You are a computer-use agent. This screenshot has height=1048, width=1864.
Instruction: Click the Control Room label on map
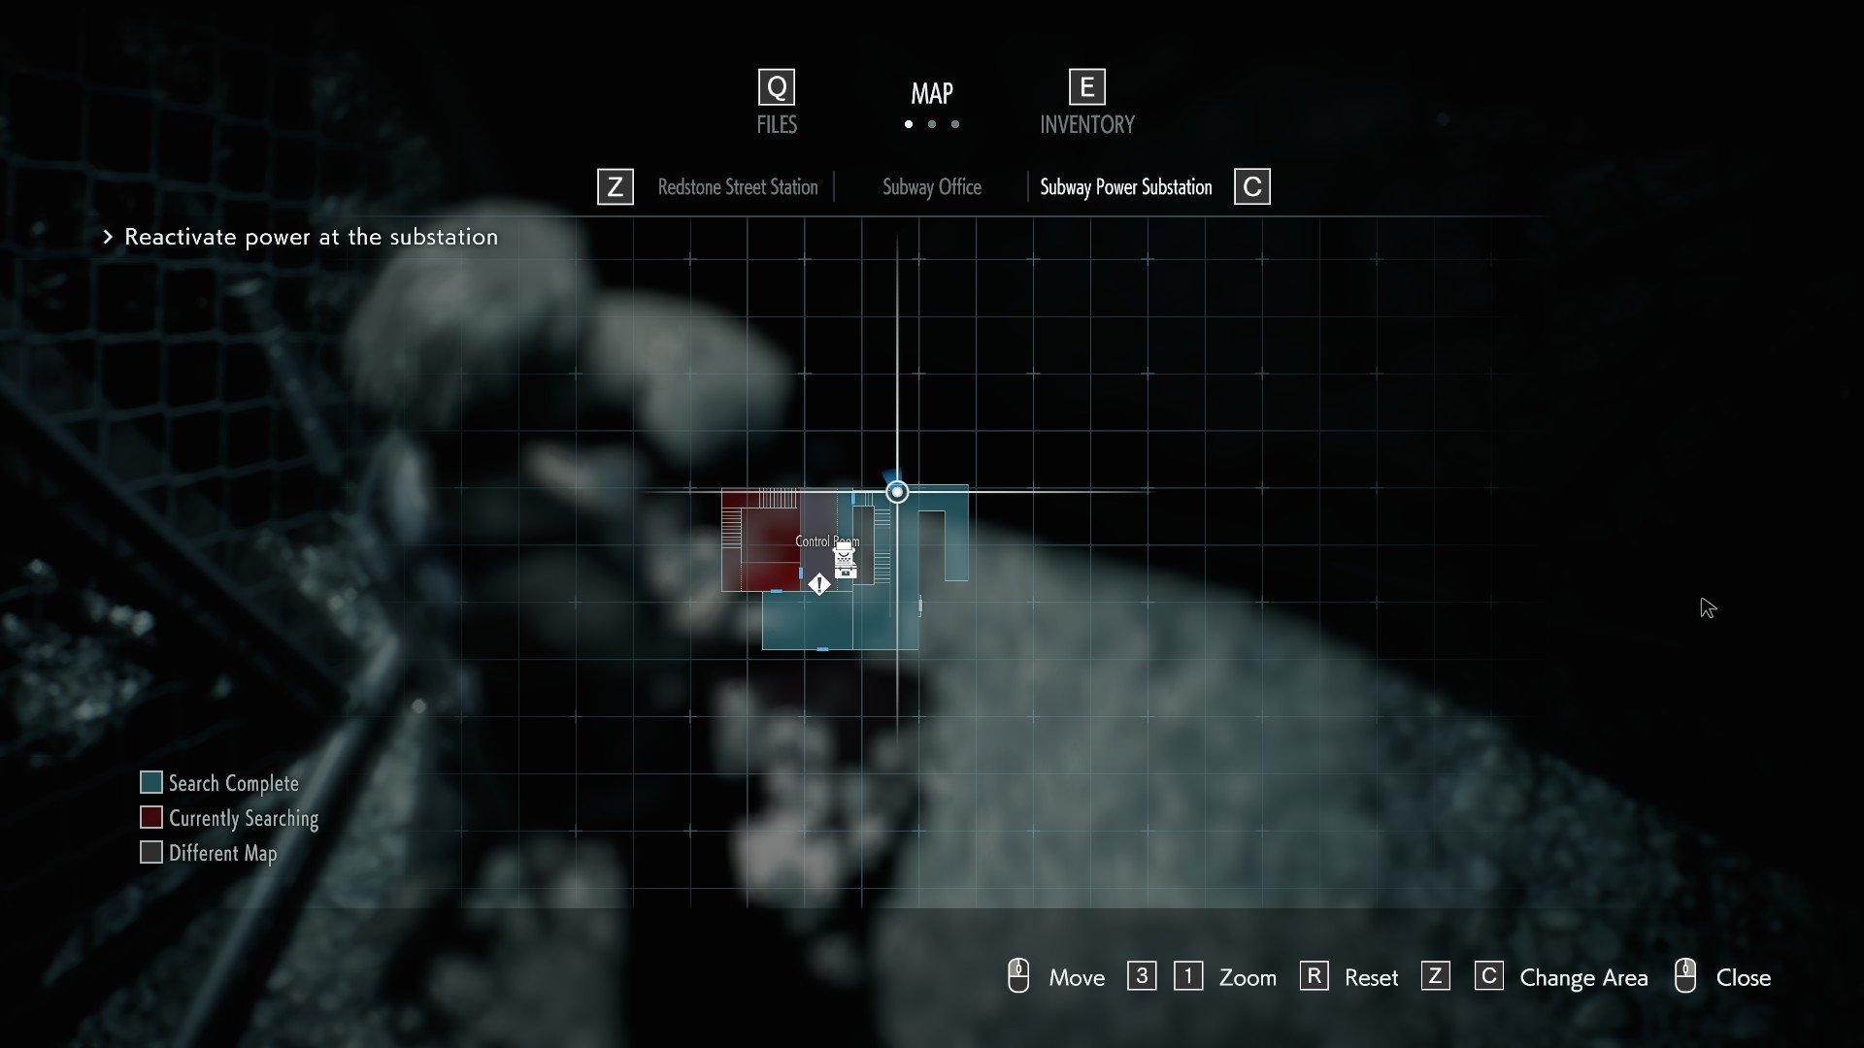pos(826,541)
